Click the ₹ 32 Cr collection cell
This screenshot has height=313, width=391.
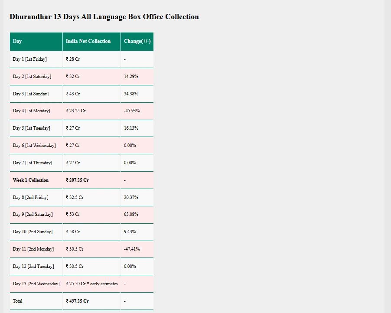coord(73,76)
